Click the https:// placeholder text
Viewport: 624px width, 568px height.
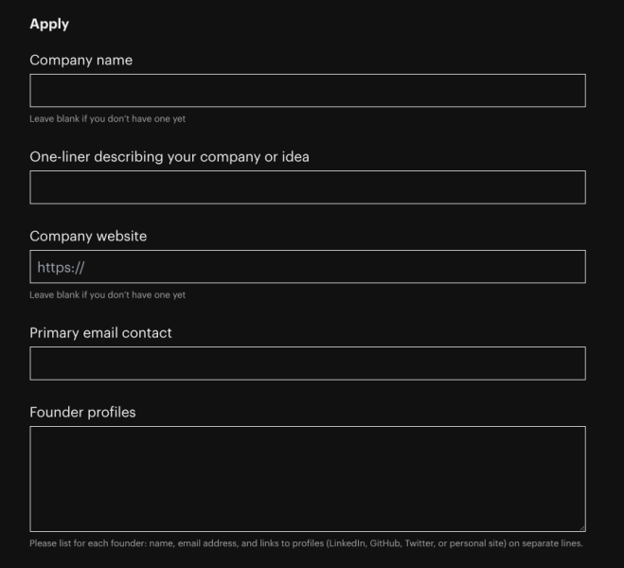pos(62,267)
